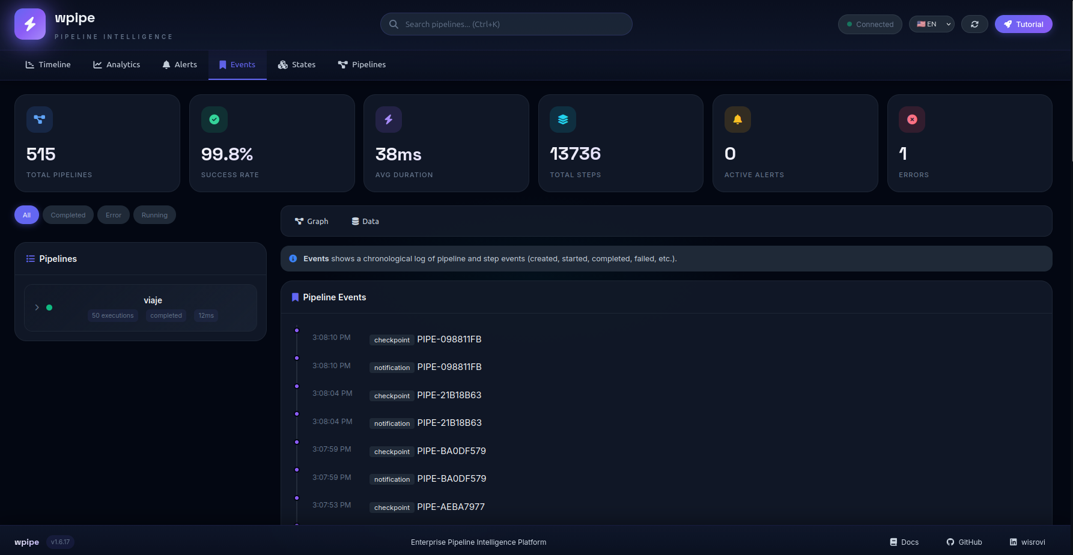This screenshot has width=1073, height=555.
Task: Click the timeline dot beside the PIPE-21B18B63 checkpoint
Action: coord(297,386)
